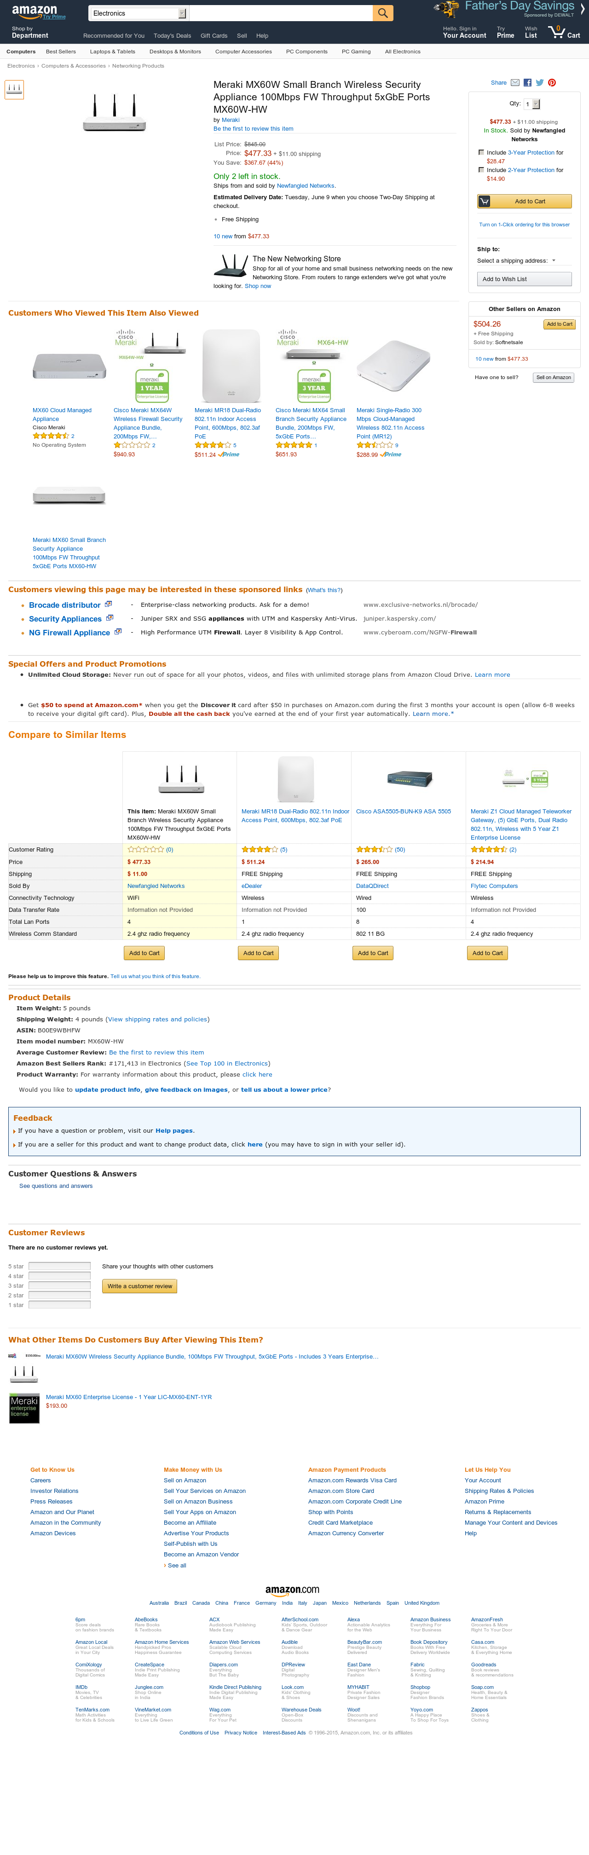The height and width of the screenshot is (1855, 589).
Task: Open Brocade distributor sponsored link popup icon
Action: 109,604
